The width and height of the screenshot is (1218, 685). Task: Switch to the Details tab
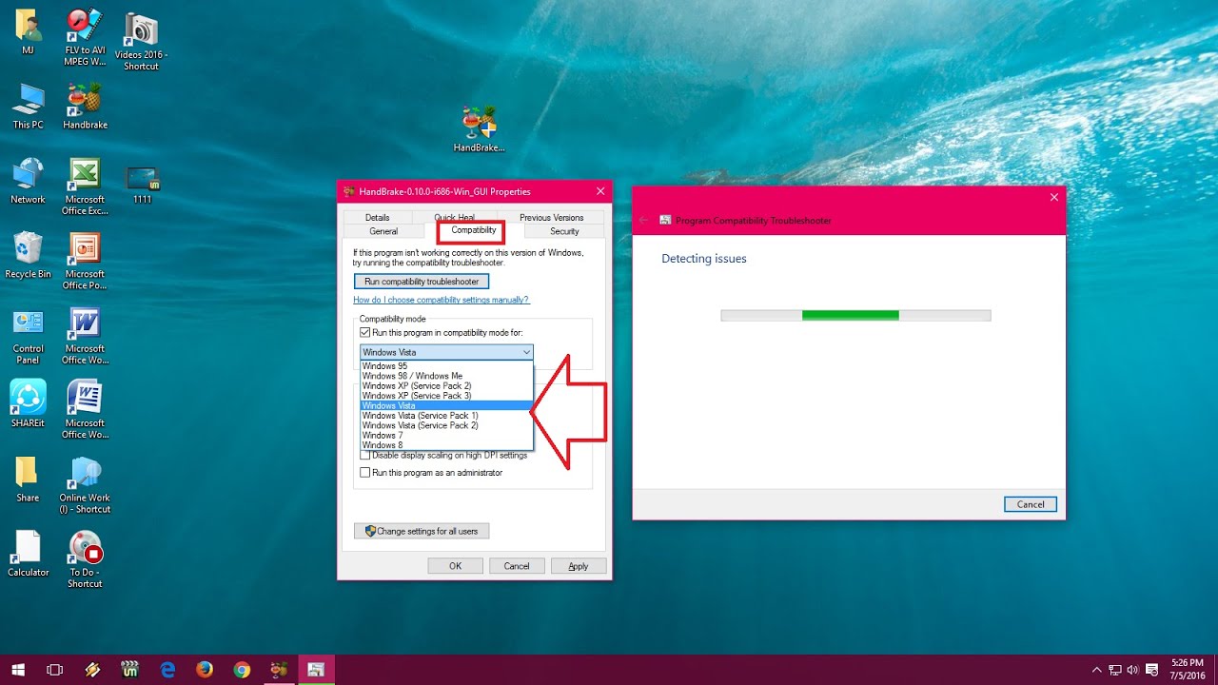[378, 218]
